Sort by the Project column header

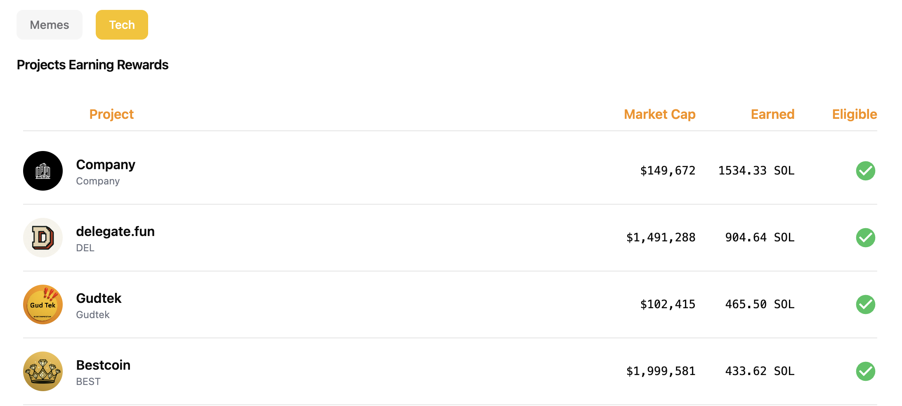point(111,114)
